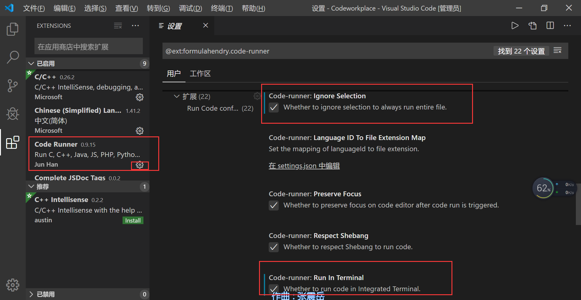Switch to the 用户 settings tab

[x=174, y=73]
